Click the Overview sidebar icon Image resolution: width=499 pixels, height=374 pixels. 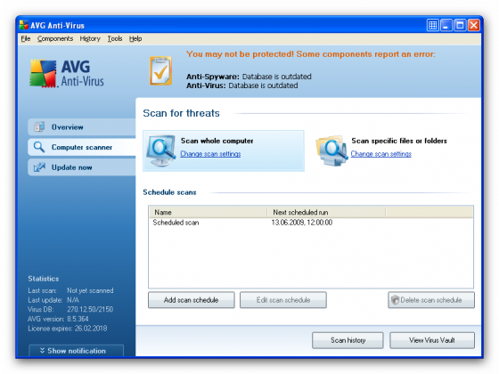coord(39,127)
